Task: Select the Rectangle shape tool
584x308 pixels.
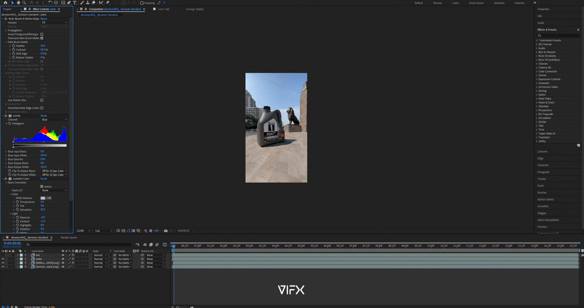Action: (63, 3)
